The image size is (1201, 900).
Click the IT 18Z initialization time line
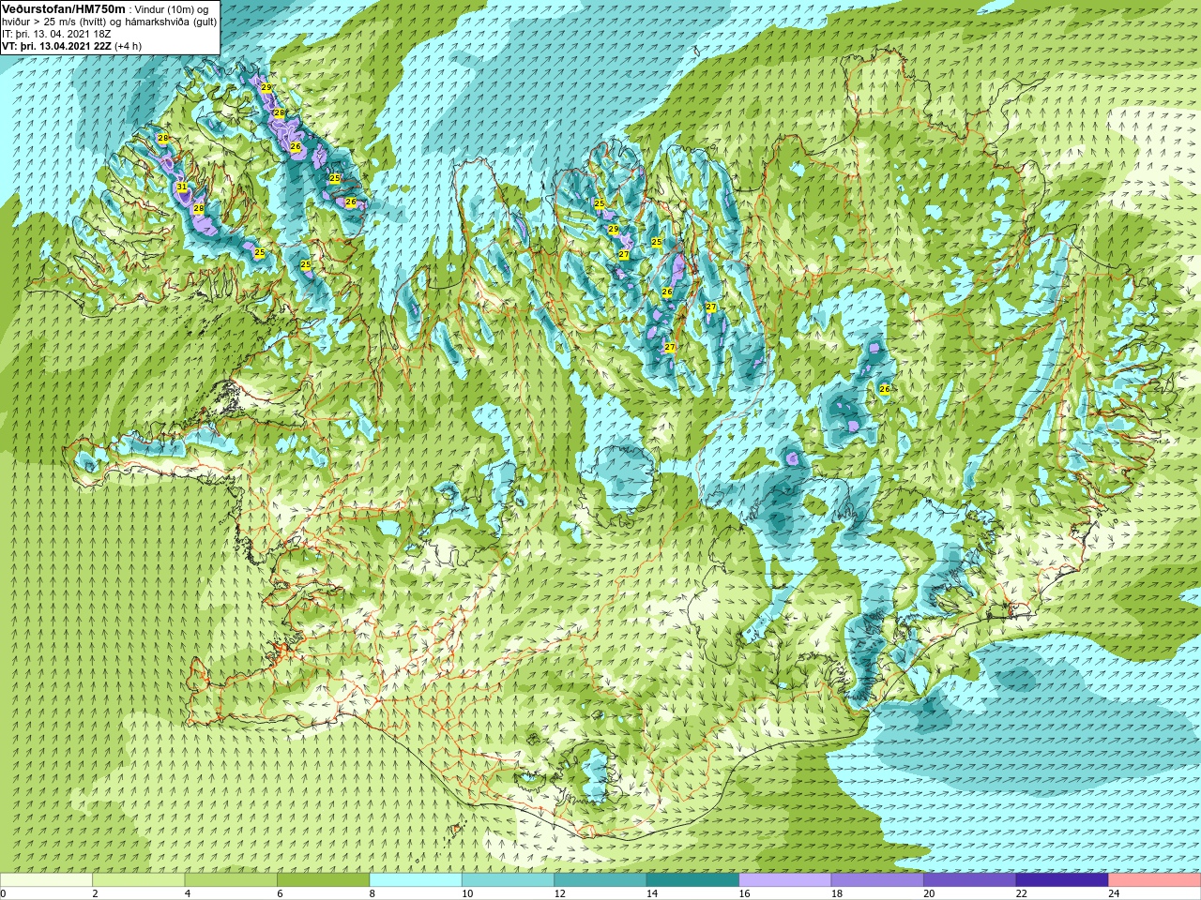pos(56,34)
